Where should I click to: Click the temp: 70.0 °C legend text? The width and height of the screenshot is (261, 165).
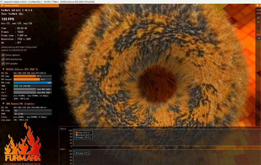[84, 133]
